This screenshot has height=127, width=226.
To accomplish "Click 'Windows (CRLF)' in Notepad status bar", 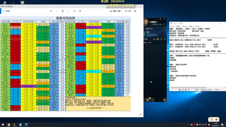I will coord(206,90).
